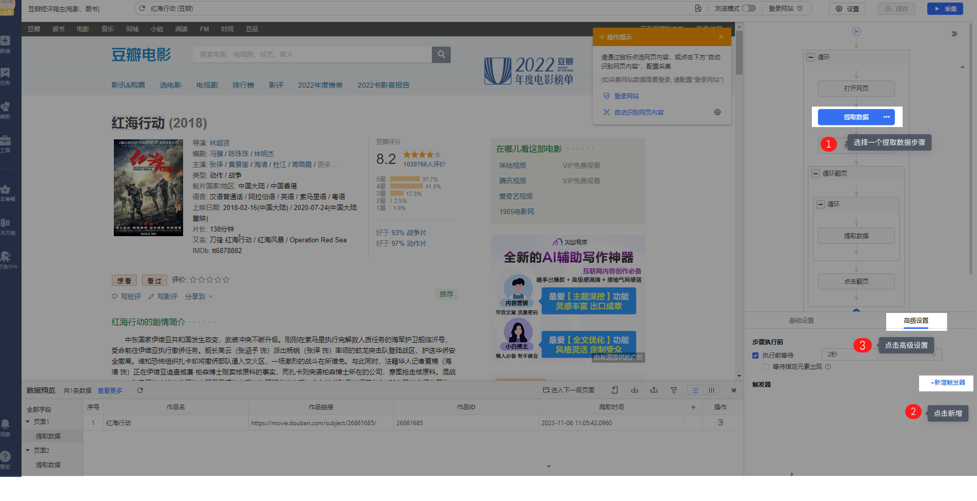The image size is (977, 501).
Task: Click the 消息 bell icon in the left sidebar
Action: click(5, 424)
